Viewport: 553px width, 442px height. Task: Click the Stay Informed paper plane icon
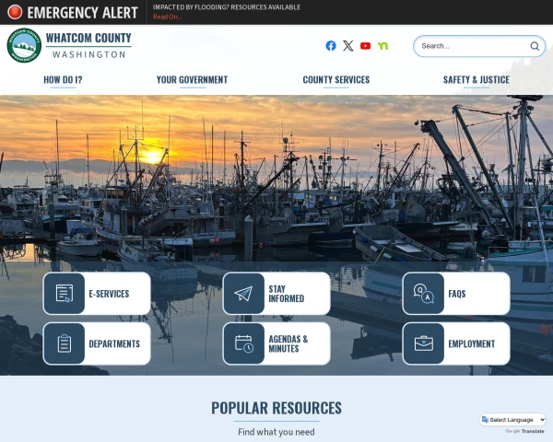point(243,293)
